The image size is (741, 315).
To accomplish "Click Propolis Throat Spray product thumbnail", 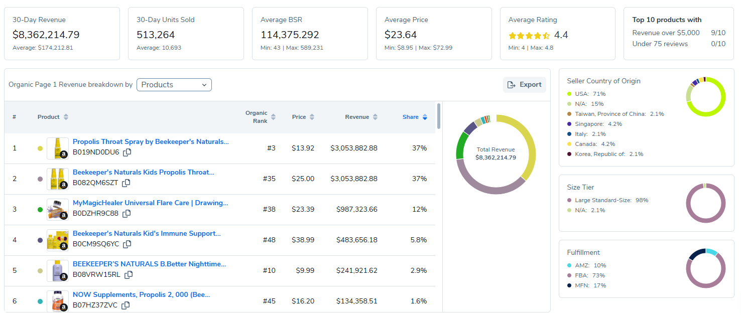I will (x=58, y=148).
